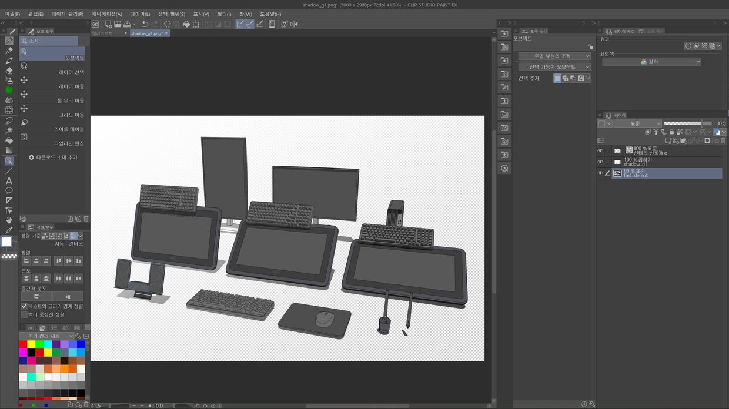This screenshot has height=409, width=729.
Task: Check 벡터 중심선 정렬 checkbox
Action: pyautogui.click(x=24, y=314)
